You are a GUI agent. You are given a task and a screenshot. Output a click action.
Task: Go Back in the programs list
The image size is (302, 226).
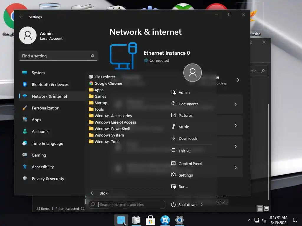click(99, 193)
